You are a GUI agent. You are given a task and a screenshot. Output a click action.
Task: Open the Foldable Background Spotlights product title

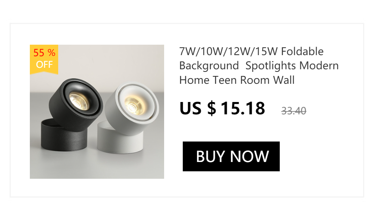coord(259,66)
